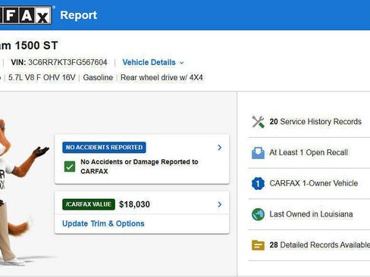Screen dimensions: 370x277
Task: Click the CARFAX logo in header
Action: click(x=25, y=15)
